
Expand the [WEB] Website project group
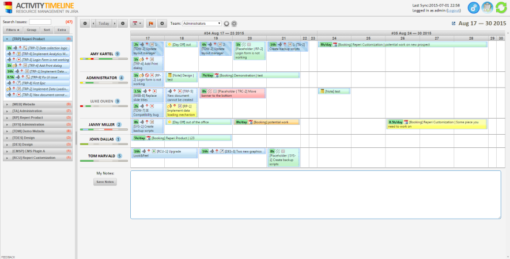point(8,104)
